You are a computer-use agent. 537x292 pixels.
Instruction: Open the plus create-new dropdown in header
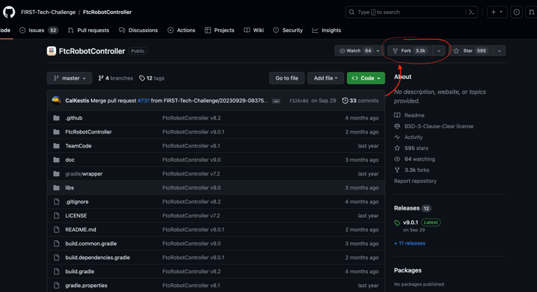(496, 13)
